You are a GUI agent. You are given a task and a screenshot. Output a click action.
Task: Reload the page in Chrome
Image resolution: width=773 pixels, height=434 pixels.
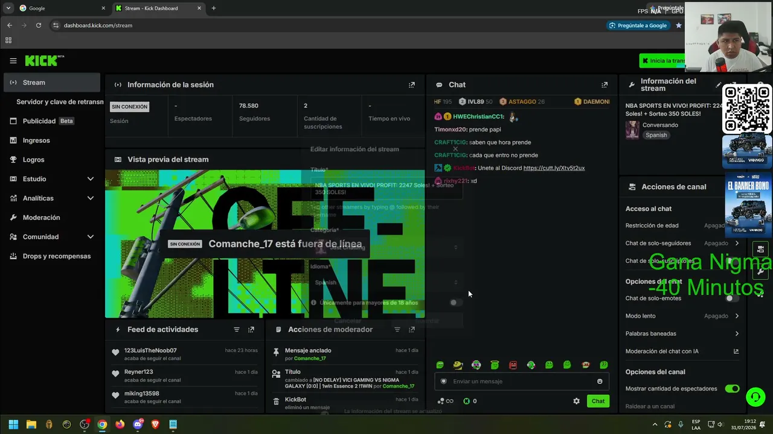(39, 25)
